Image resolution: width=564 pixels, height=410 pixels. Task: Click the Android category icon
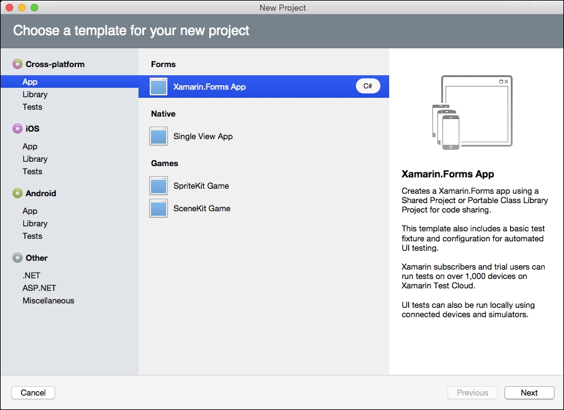click(18, 193)
